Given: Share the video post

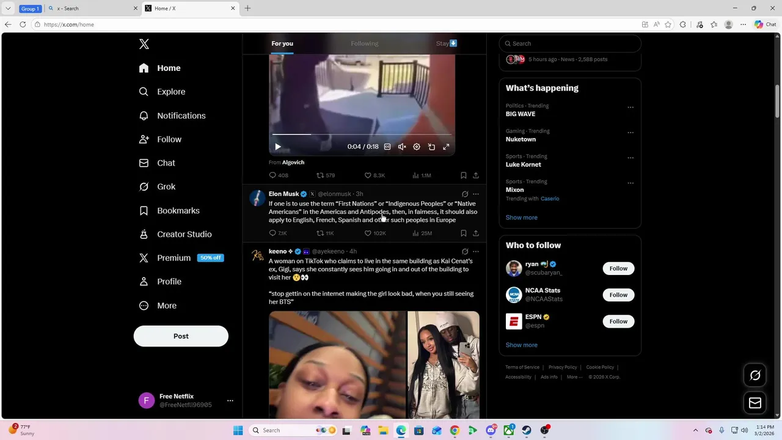Looking at the screenshot, I should pos(476,175).
